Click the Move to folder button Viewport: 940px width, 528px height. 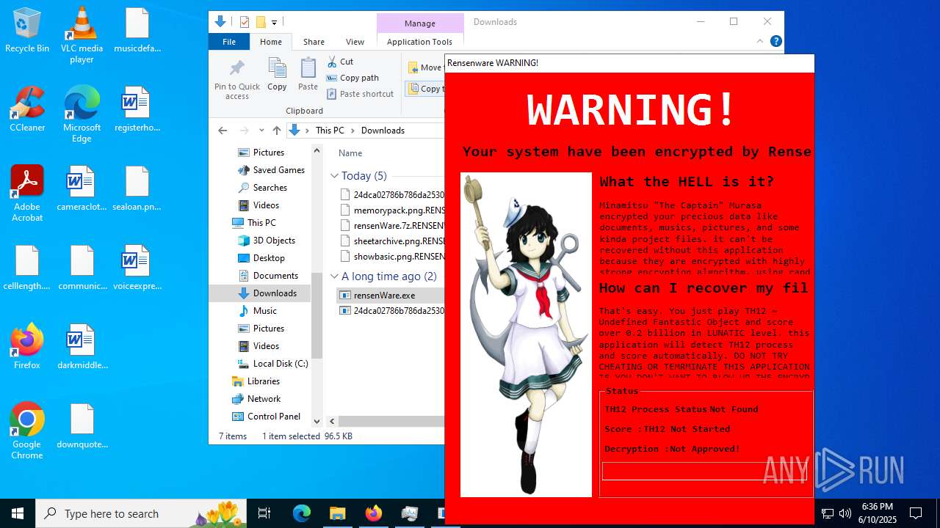425,67
